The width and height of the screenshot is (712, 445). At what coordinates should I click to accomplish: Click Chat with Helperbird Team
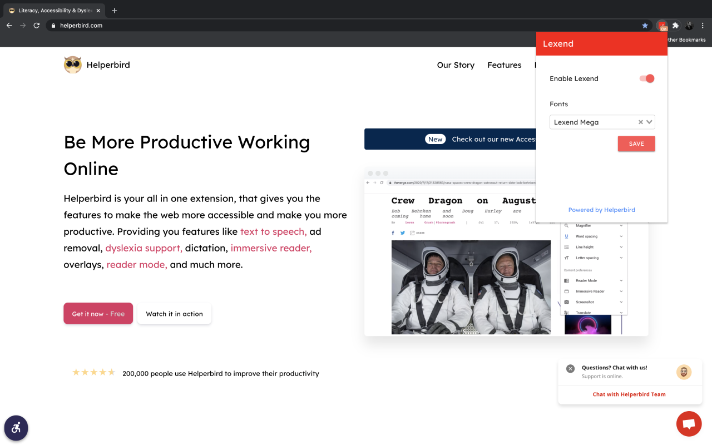[629, 394]
